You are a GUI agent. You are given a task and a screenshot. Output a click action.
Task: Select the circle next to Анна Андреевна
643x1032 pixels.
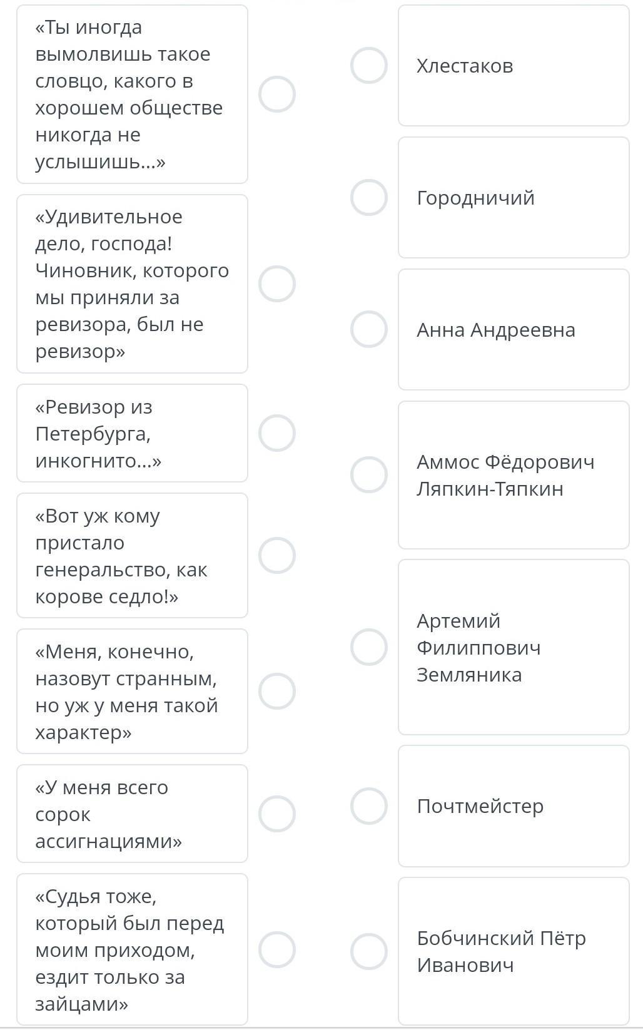(x=369, y=329)
